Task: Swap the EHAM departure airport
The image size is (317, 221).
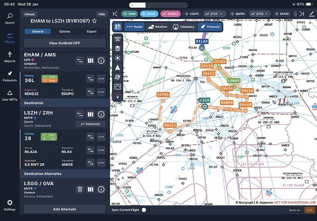Action: pos(80,61)
